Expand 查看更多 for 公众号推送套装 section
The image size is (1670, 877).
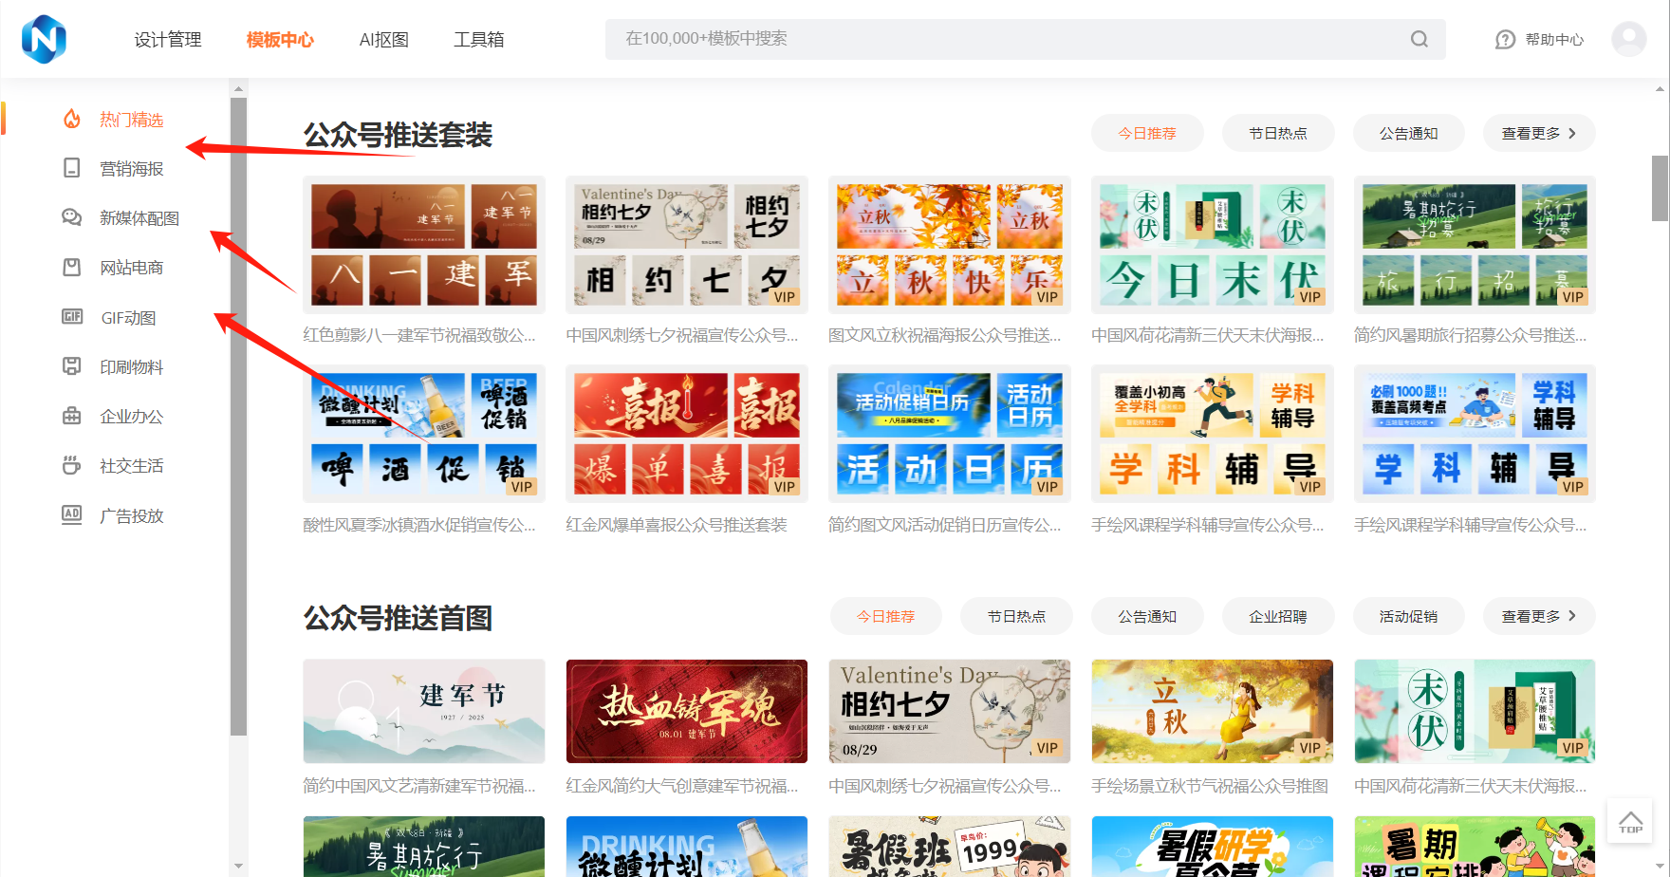(1538, 134)
